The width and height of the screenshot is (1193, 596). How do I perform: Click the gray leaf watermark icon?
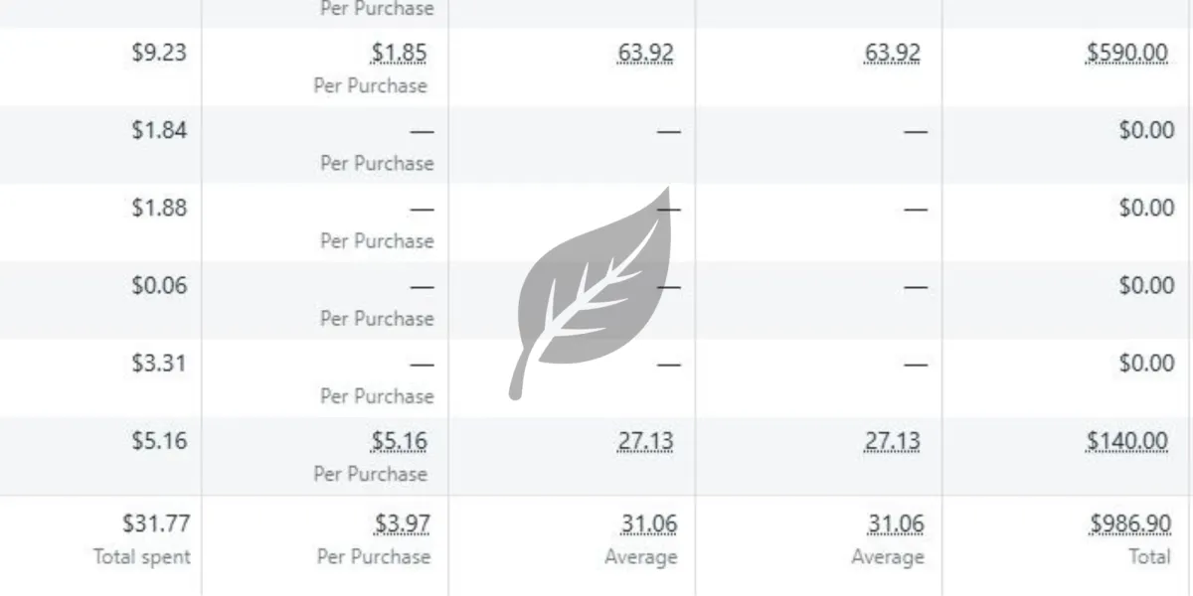click(x=593, y=292)
